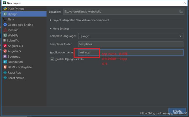Collapse the More Settings section
The height and width of the screenshot is (117, 189).
coord(51,29)
